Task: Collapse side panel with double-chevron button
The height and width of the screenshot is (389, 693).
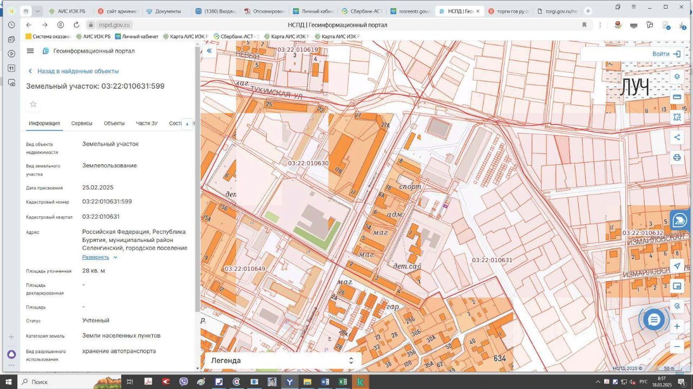Action: point(209,51)
